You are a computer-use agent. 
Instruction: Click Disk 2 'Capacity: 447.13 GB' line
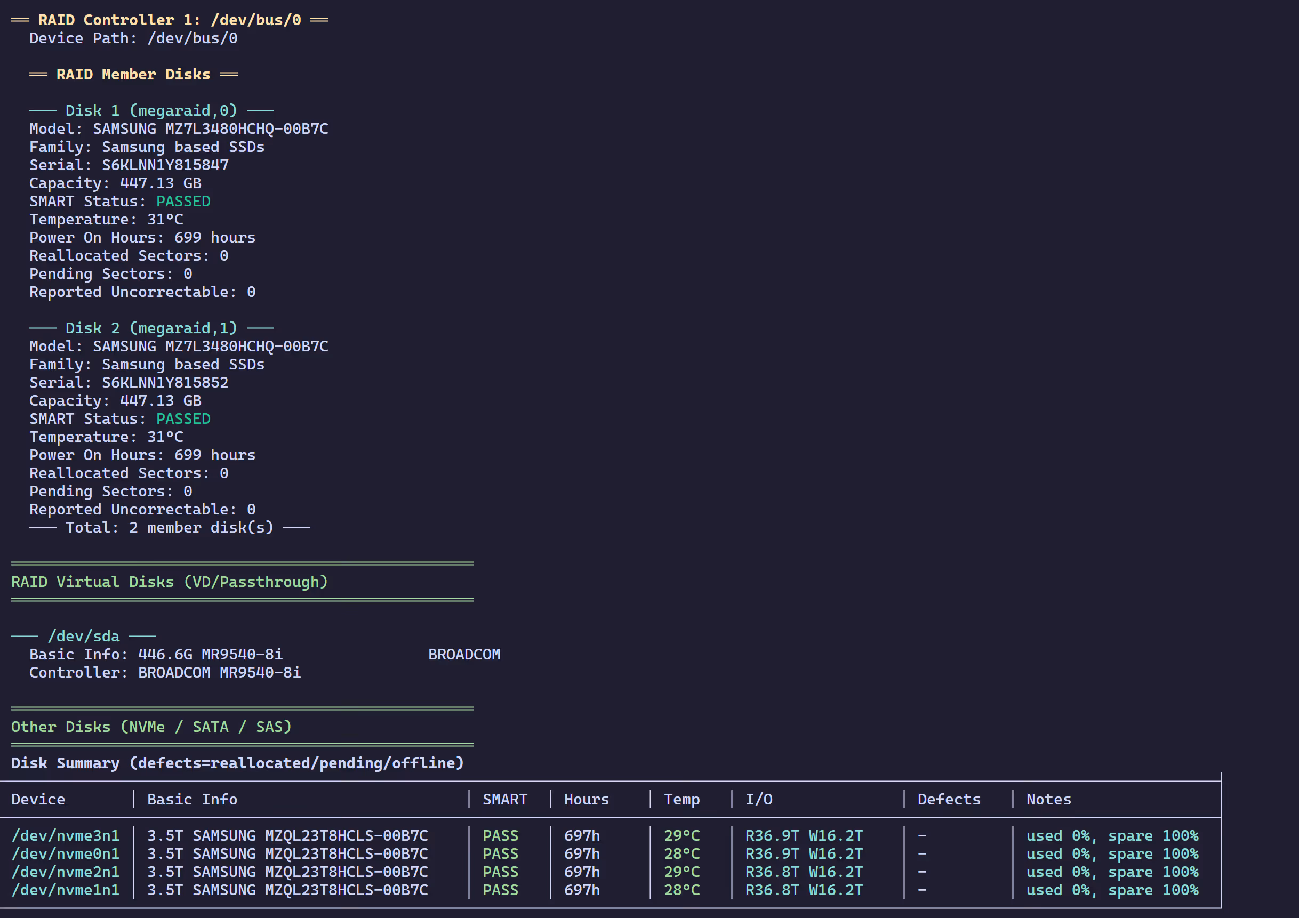[x=115, y=400]
